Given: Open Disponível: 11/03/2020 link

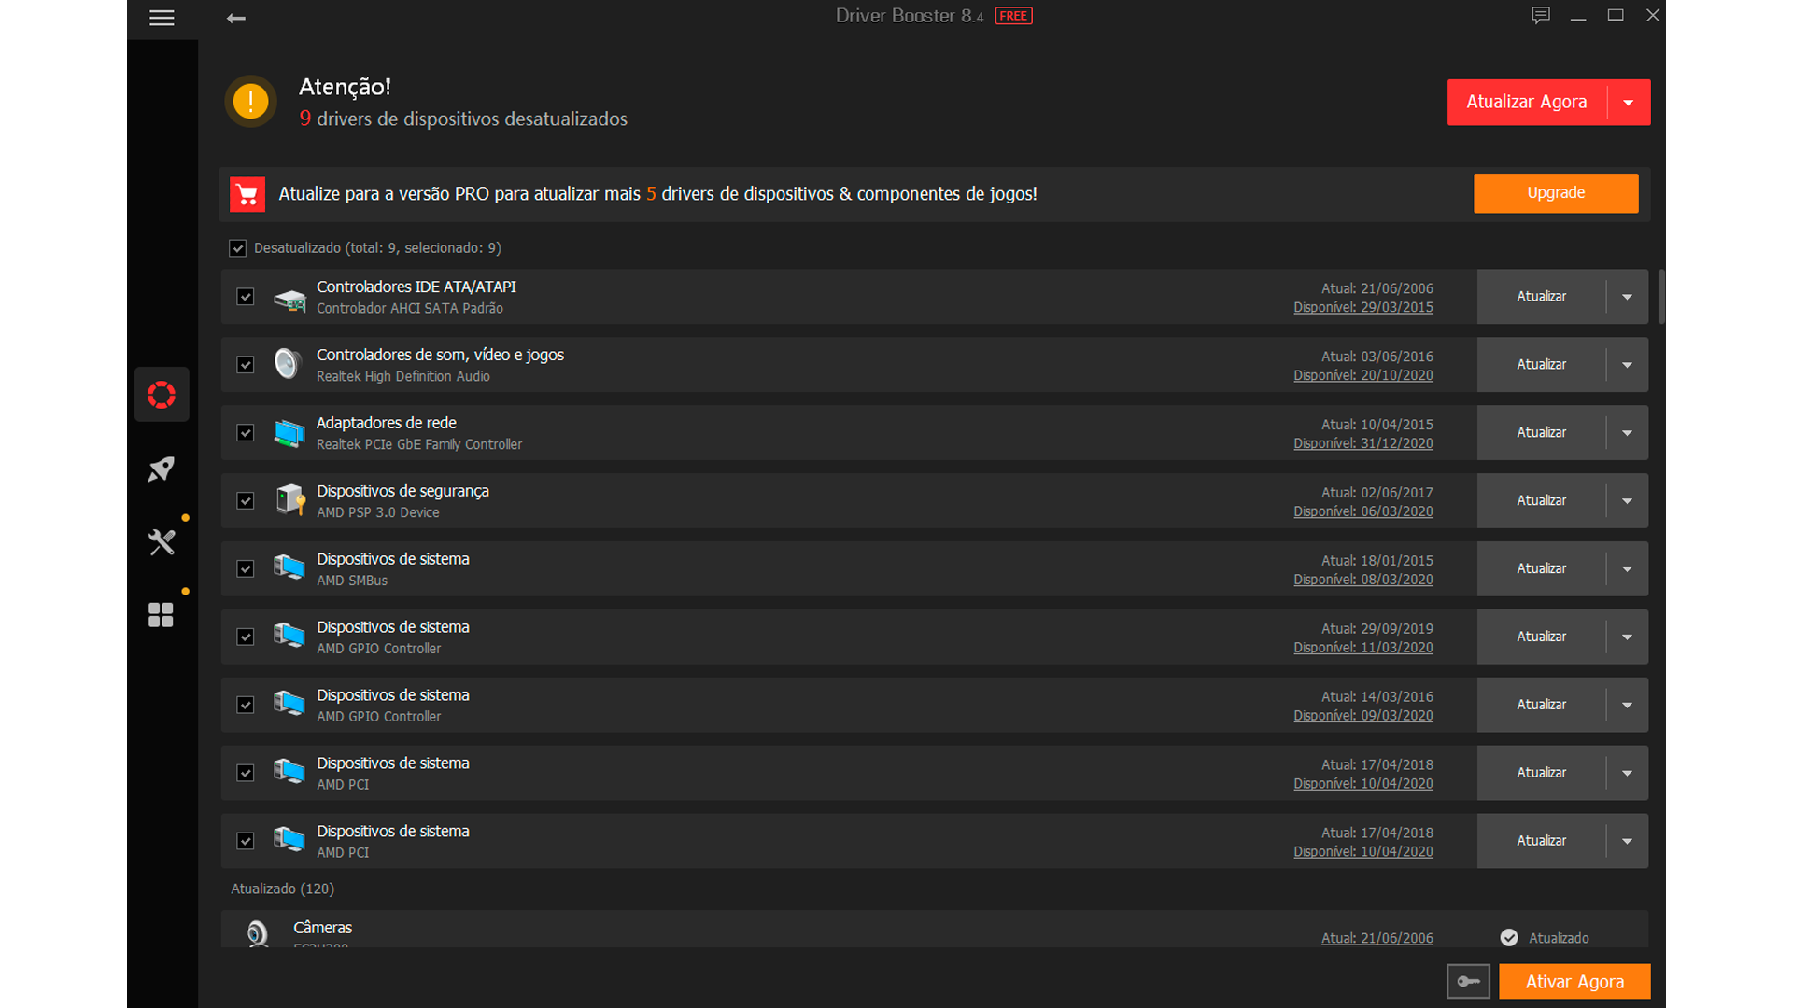Looking at the screenshot, I should [x=1363, y=649].
